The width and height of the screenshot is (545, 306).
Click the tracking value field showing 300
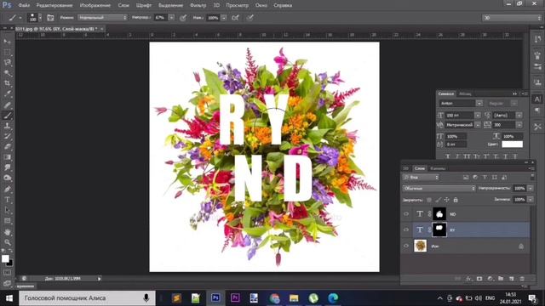click(504, 125)
